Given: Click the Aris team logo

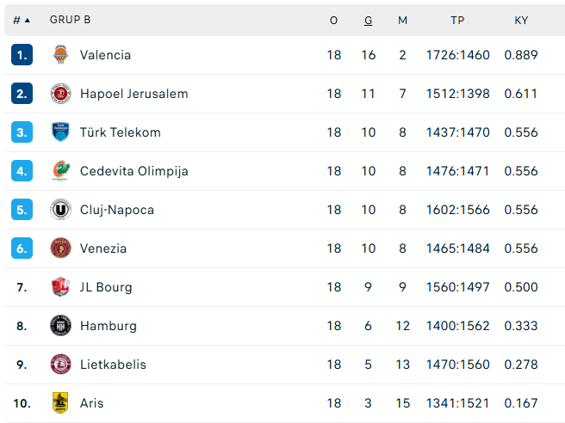Looking at the screenshot, I should (x=60, y=403).
